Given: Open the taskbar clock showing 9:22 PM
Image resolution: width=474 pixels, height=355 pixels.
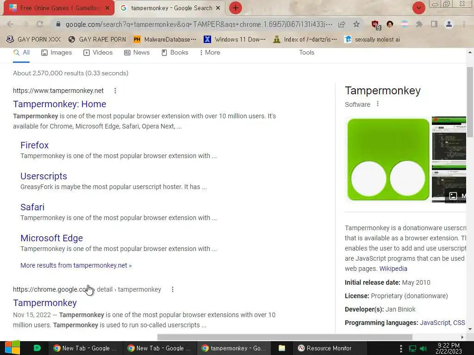Looking at the screenshot, I should (449, 349).
